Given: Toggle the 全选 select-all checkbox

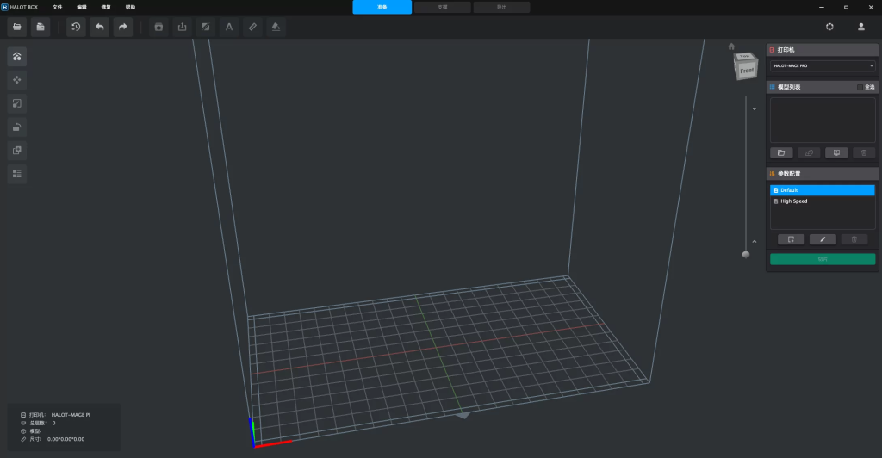Looking at the screenshot, I should click(860, 87).
